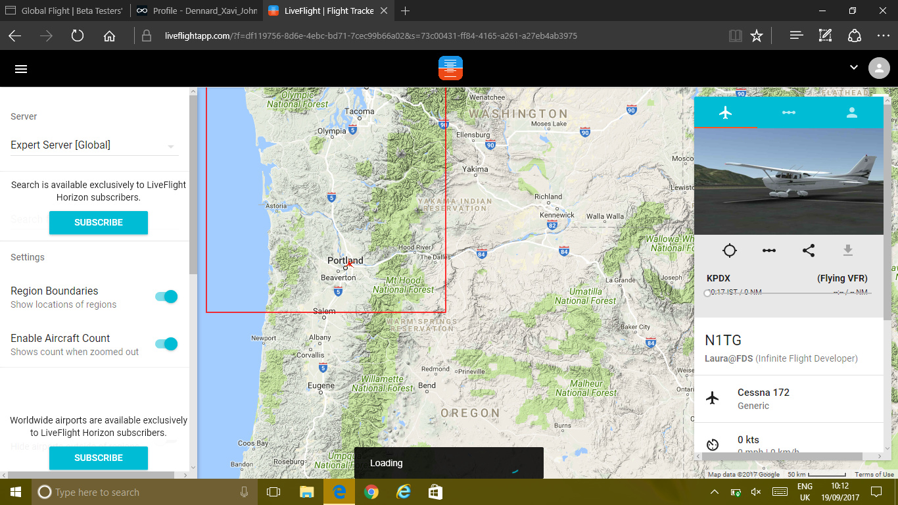
Task: Show hidden system tray icons
Action: 715,492
